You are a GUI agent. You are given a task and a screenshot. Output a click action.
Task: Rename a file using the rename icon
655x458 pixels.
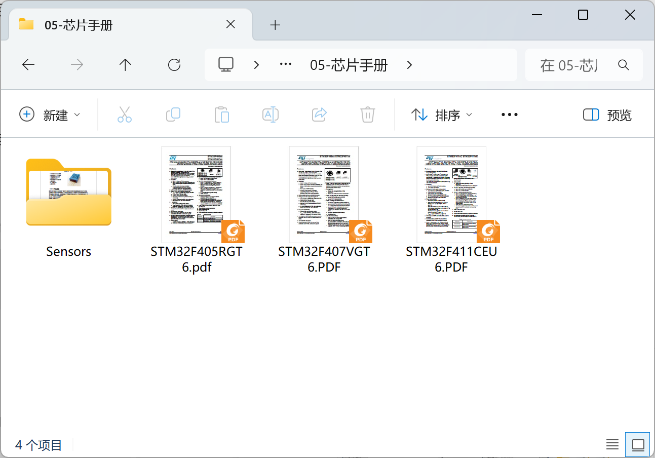tap(271, 114)
